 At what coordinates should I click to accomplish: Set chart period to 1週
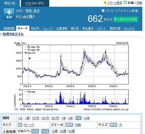click(x=27, y=118)
